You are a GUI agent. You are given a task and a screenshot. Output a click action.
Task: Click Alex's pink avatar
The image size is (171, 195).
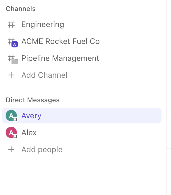tap(11, 132)
